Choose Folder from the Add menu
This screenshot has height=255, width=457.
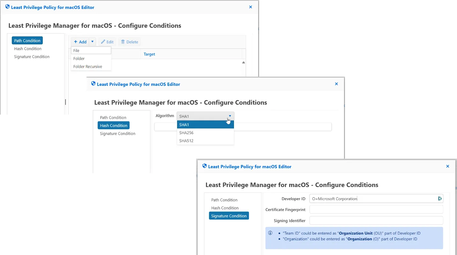pos(91,58)
